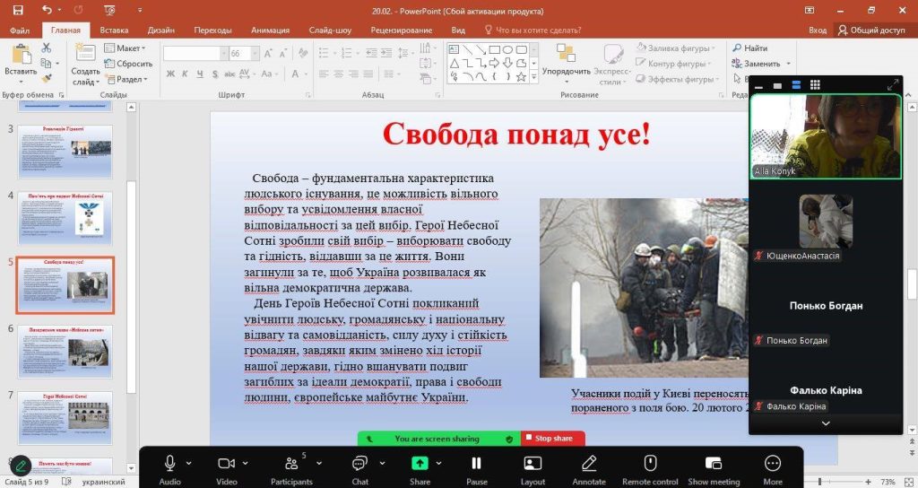Click the Вставить paste icon
The height and width of the screenshot is (488, 918).
[x=21, y=55]
